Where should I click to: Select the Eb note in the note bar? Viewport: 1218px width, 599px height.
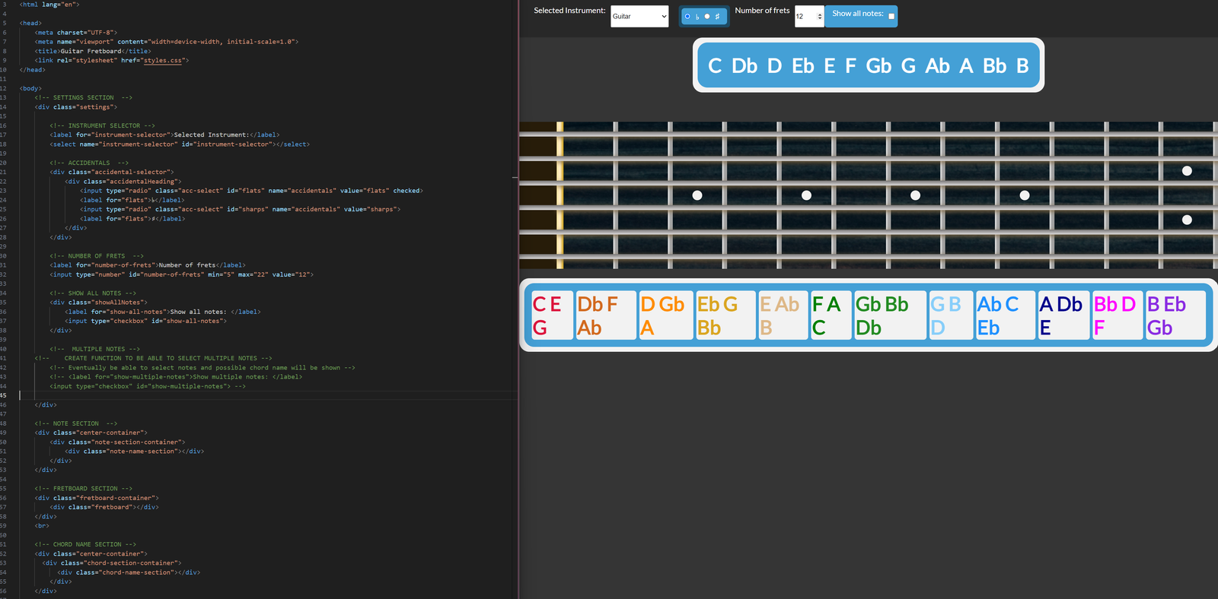coord(802,66)
